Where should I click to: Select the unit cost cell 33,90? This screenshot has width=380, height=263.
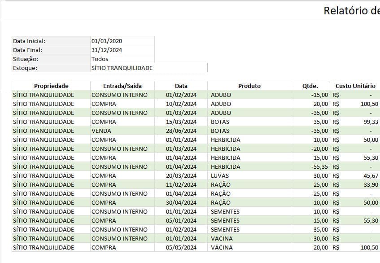(354, 184)
